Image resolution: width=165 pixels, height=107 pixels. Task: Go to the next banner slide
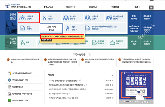coord(147,102)
